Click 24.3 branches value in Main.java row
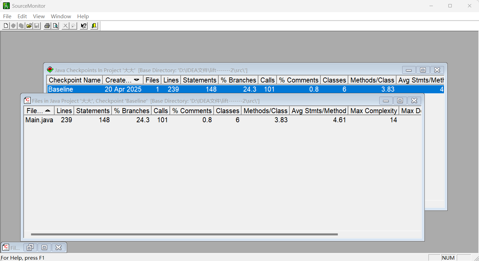Screen dimensions: 479x261 [143, 120]
